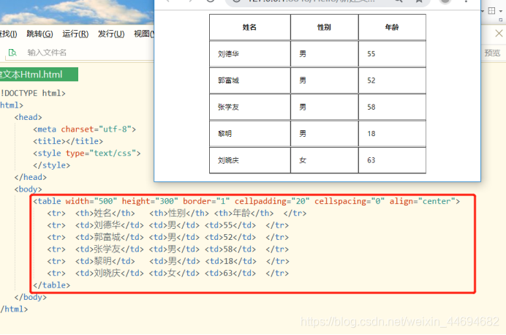Click the /html> closing tag line
The height and width of the screenshot is (335, 506).
pyautogui.click(x=14, y=309)
